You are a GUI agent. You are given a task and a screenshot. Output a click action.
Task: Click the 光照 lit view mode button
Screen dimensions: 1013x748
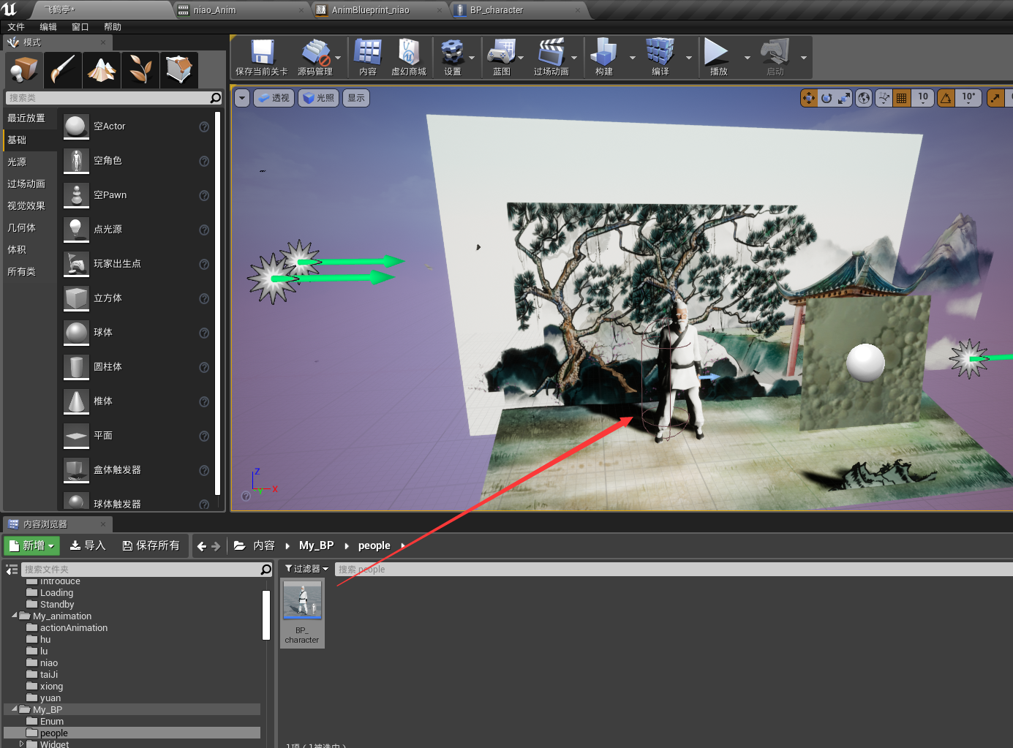pyautogui.click(x=318, y=98)
